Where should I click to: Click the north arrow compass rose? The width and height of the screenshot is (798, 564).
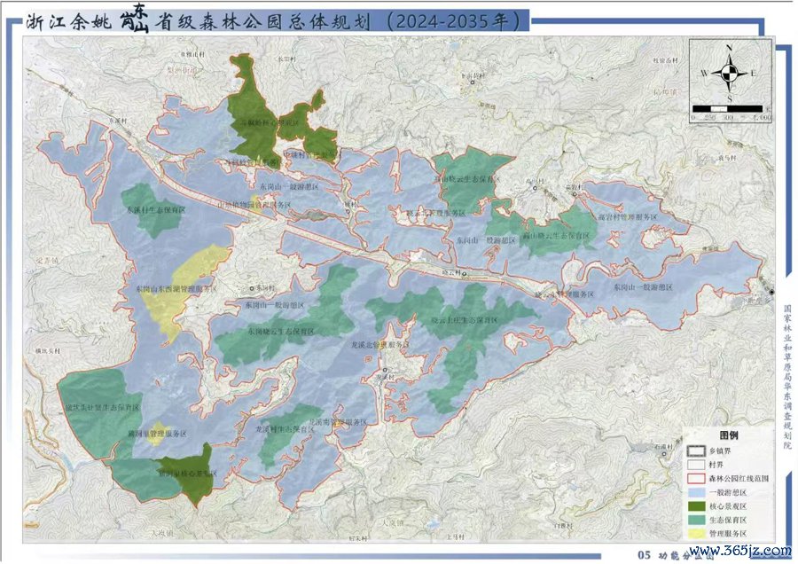pyautogui.click(x=730, y=74)
